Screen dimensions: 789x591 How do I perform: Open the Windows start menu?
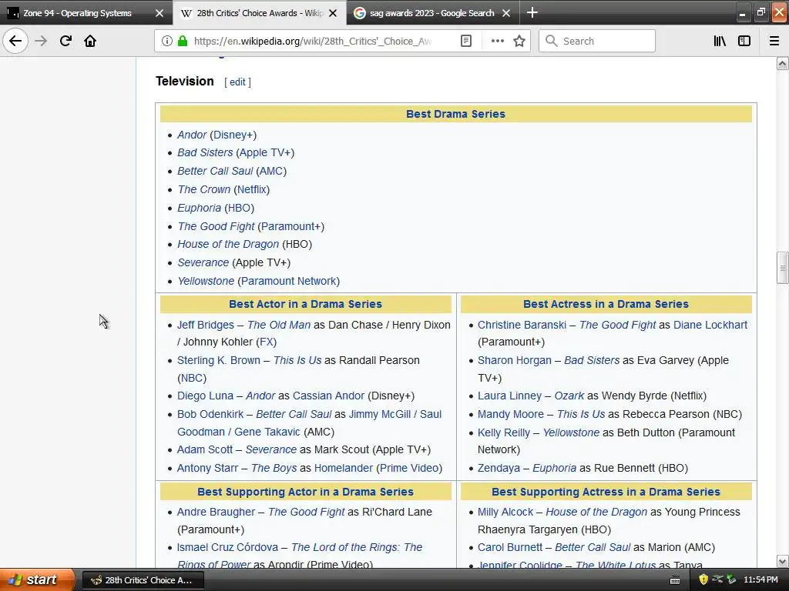click(37, 580)
